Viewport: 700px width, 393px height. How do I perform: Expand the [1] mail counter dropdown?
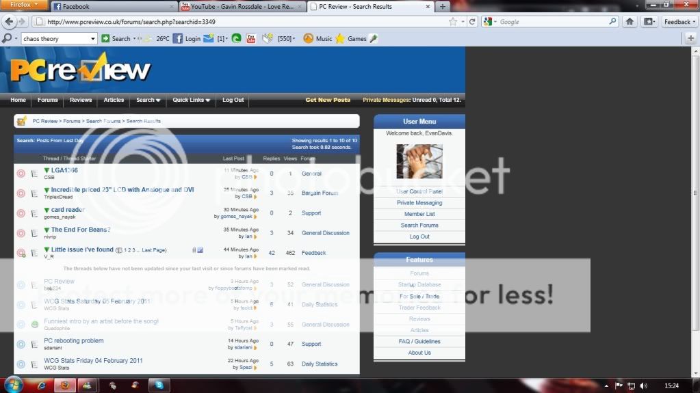[x=226, y=39]
